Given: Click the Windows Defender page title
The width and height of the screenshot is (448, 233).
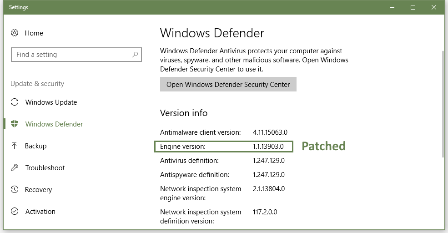Looking at the screenshot, I should coord(212,33).
